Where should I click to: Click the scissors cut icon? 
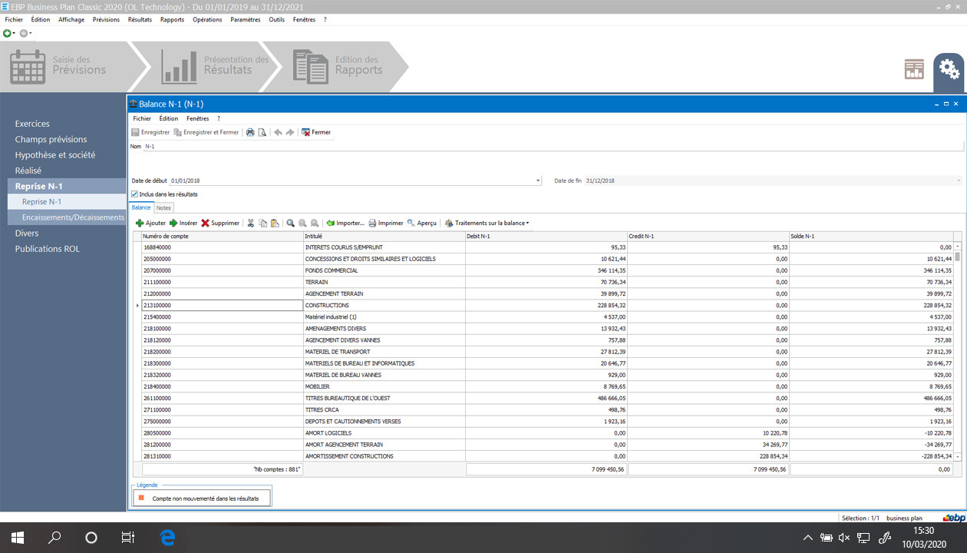(251, 223)
